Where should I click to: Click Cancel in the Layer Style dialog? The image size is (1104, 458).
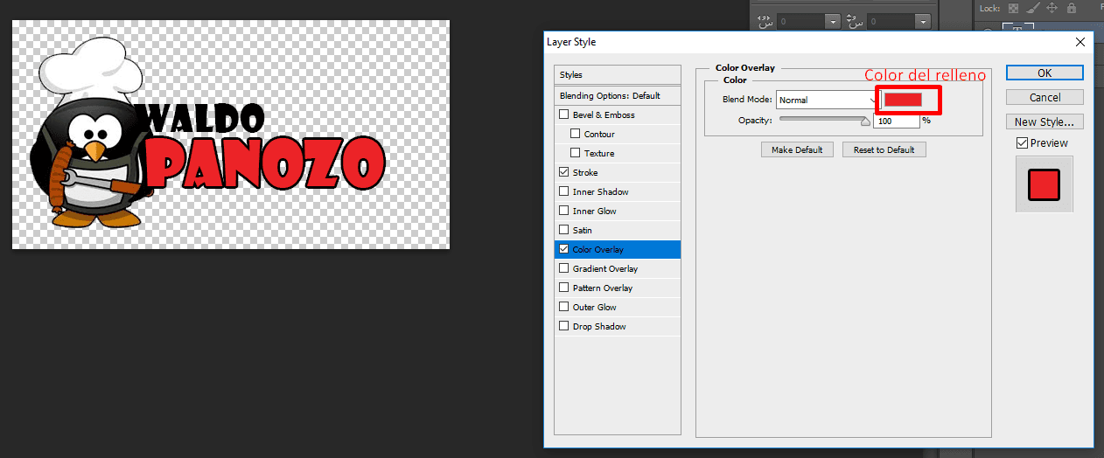point(1045,97)
